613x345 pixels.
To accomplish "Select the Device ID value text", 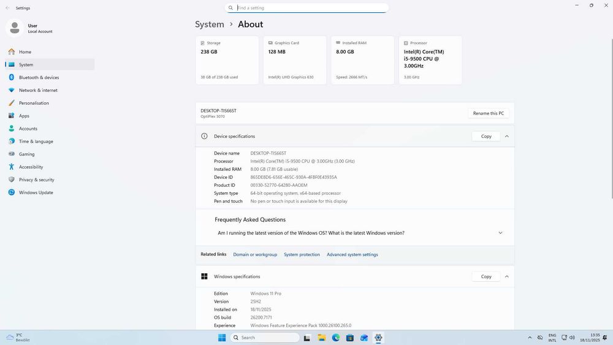I will [x=294, y=177].
